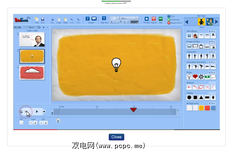Select the red heart prop
This screenshot has height=154, width=233.
(x=195, y=77)
